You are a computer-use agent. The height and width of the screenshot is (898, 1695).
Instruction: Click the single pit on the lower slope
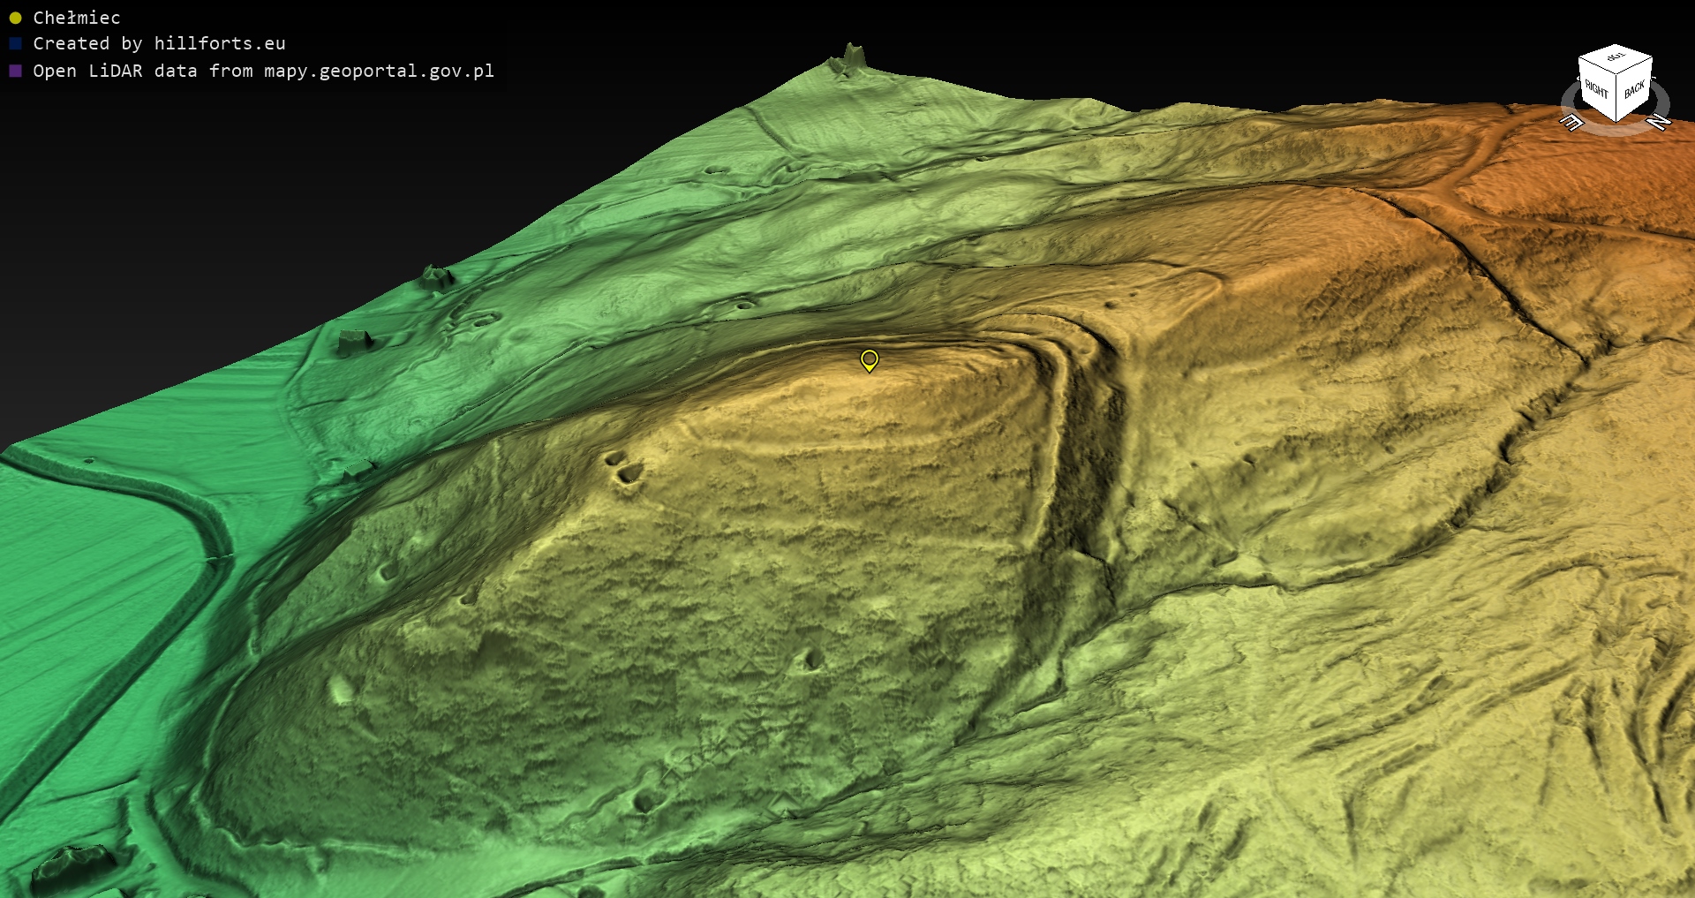point(812,658)
